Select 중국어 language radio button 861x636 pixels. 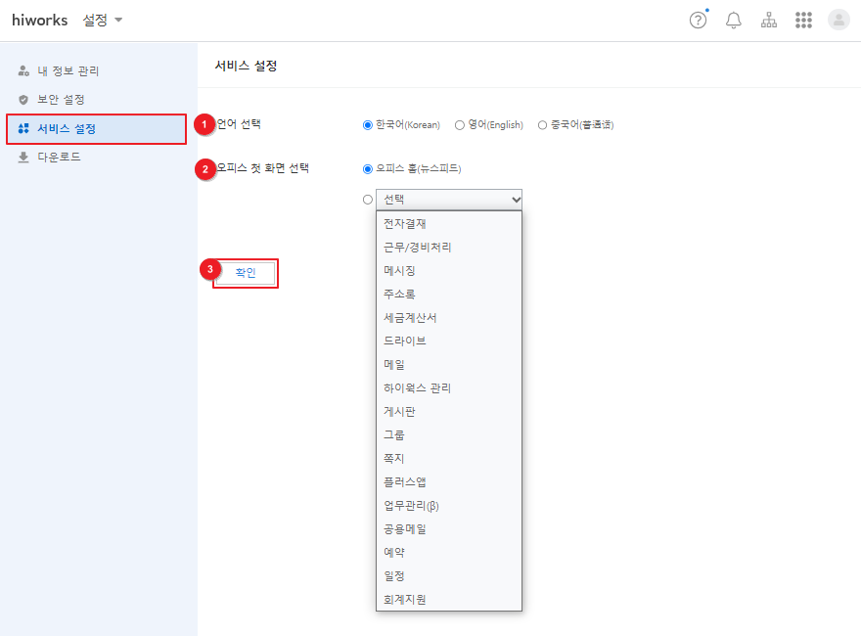pos(542,125)
